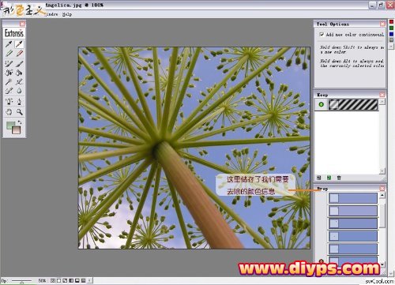Screen dimensions: 395x285
Task: Select the Magic Pen tool
Action: click(9, 102)
